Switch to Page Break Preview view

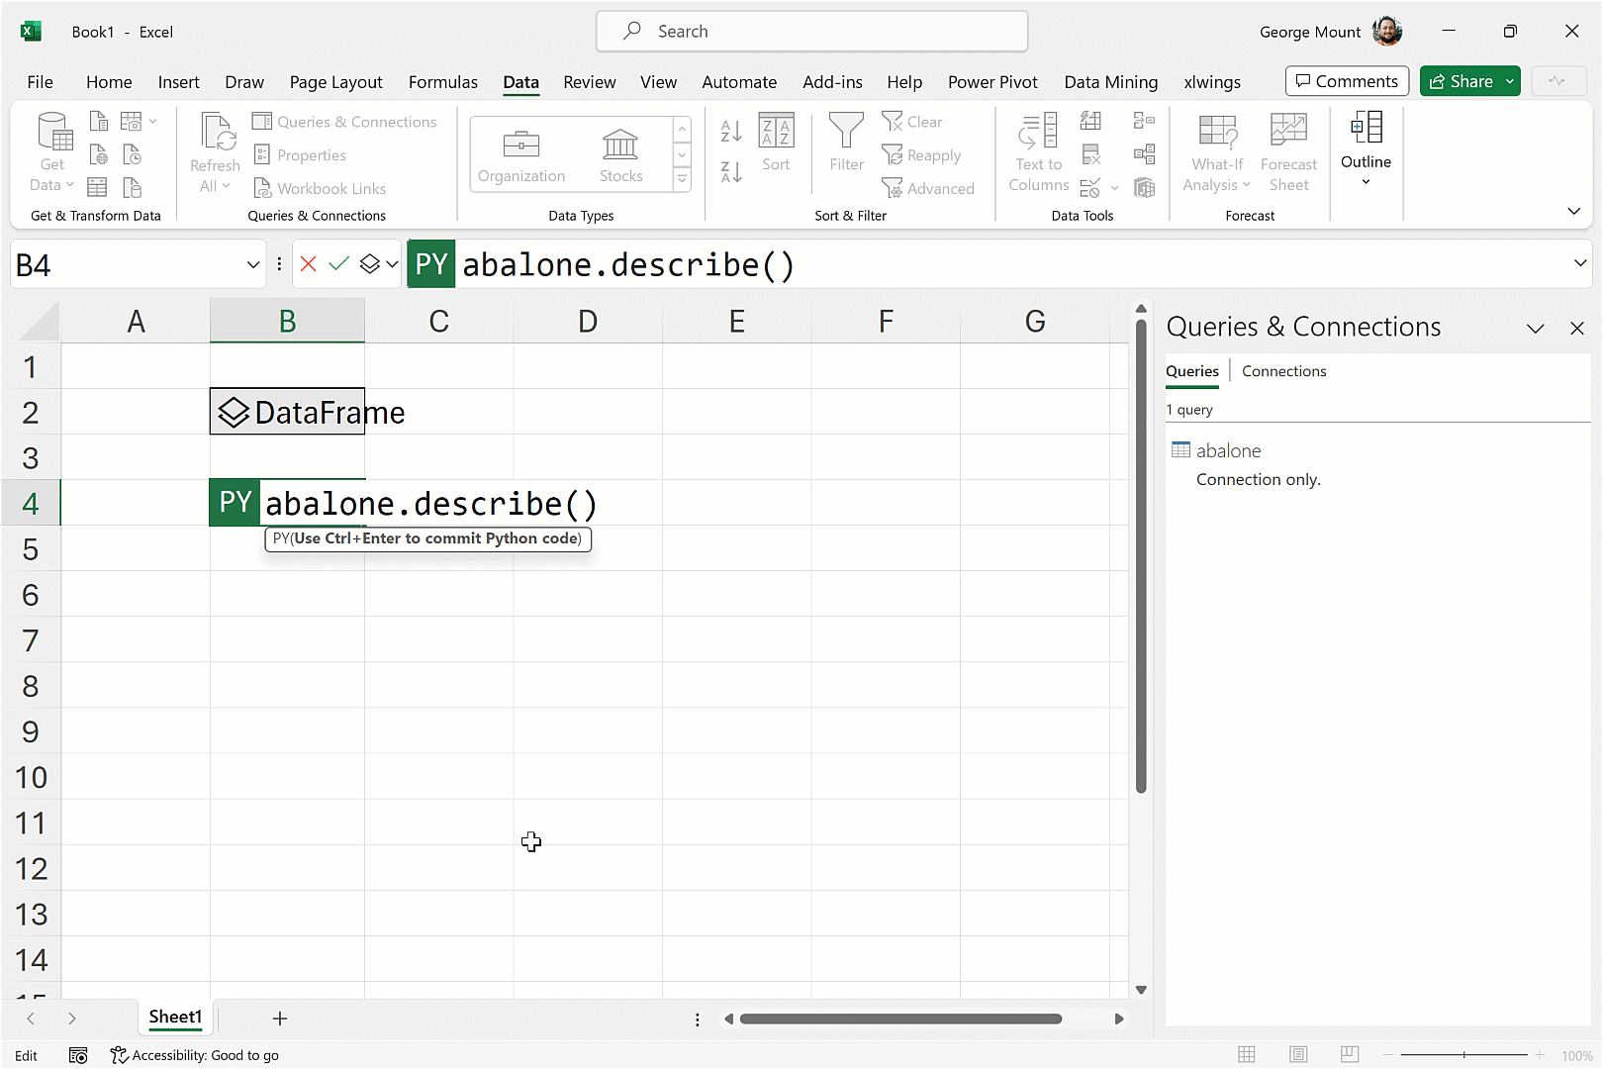pyautogui.click(x=1350, y=1055)
